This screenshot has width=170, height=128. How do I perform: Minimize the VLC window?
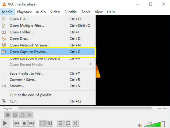pos(138,4)
